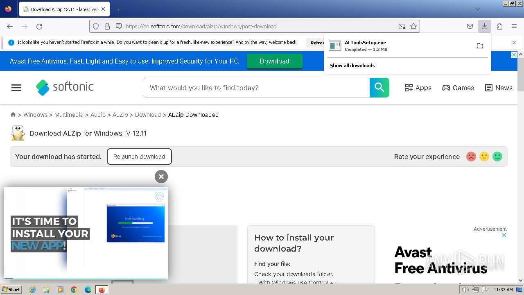
Task: Close the floating video popup
Action: point(161,177)
